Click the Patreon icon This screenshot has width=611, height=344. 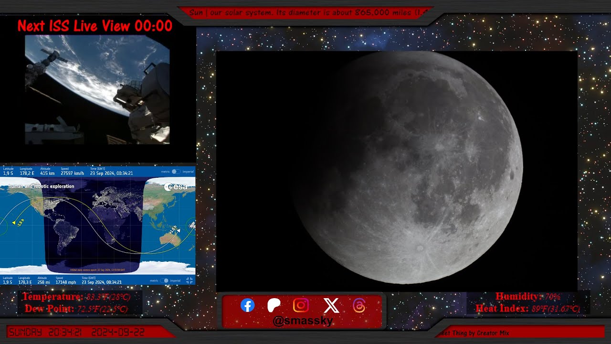tap(274, 305)
